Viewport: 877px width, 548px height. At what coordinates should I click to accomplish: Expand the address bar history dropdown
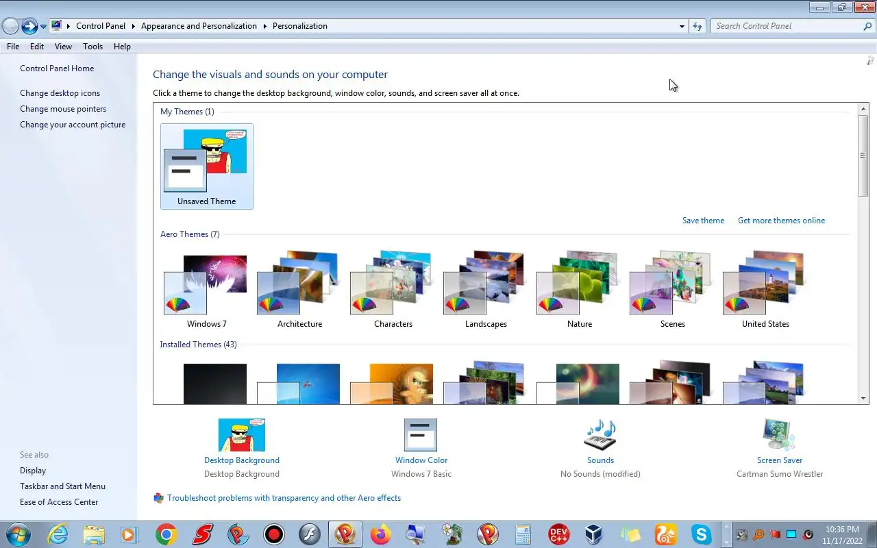682,26
